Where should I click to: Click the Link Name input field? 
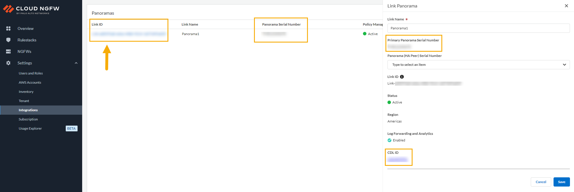479,28
